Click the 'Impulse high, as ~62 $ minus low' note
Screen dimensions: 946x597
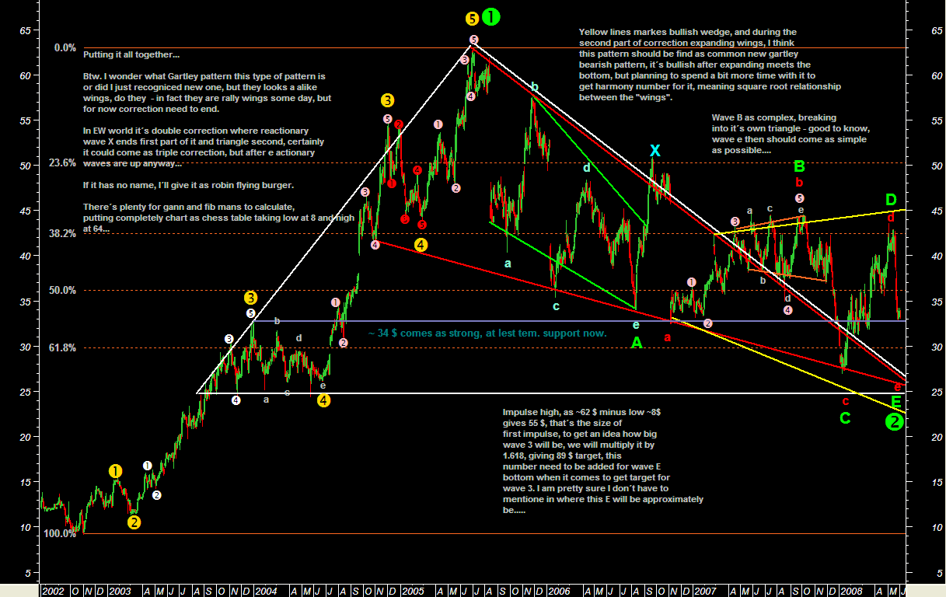point(603,462)
